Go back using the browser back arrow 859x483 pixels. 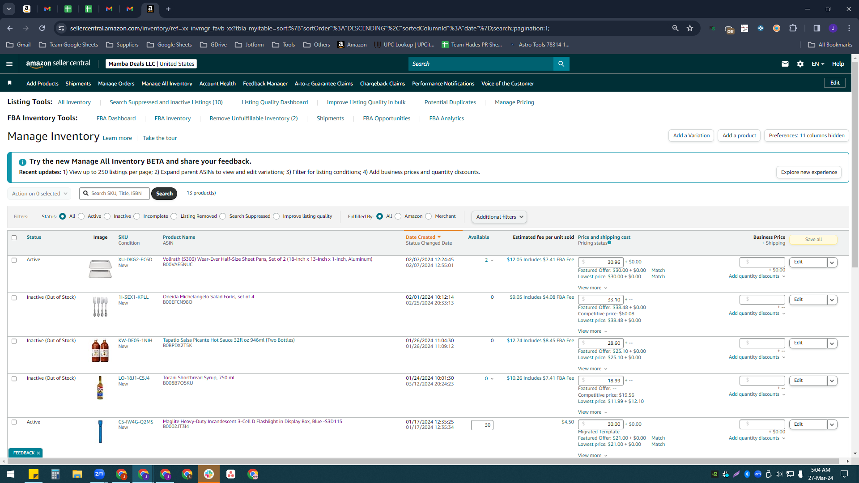tap(10, 28)
